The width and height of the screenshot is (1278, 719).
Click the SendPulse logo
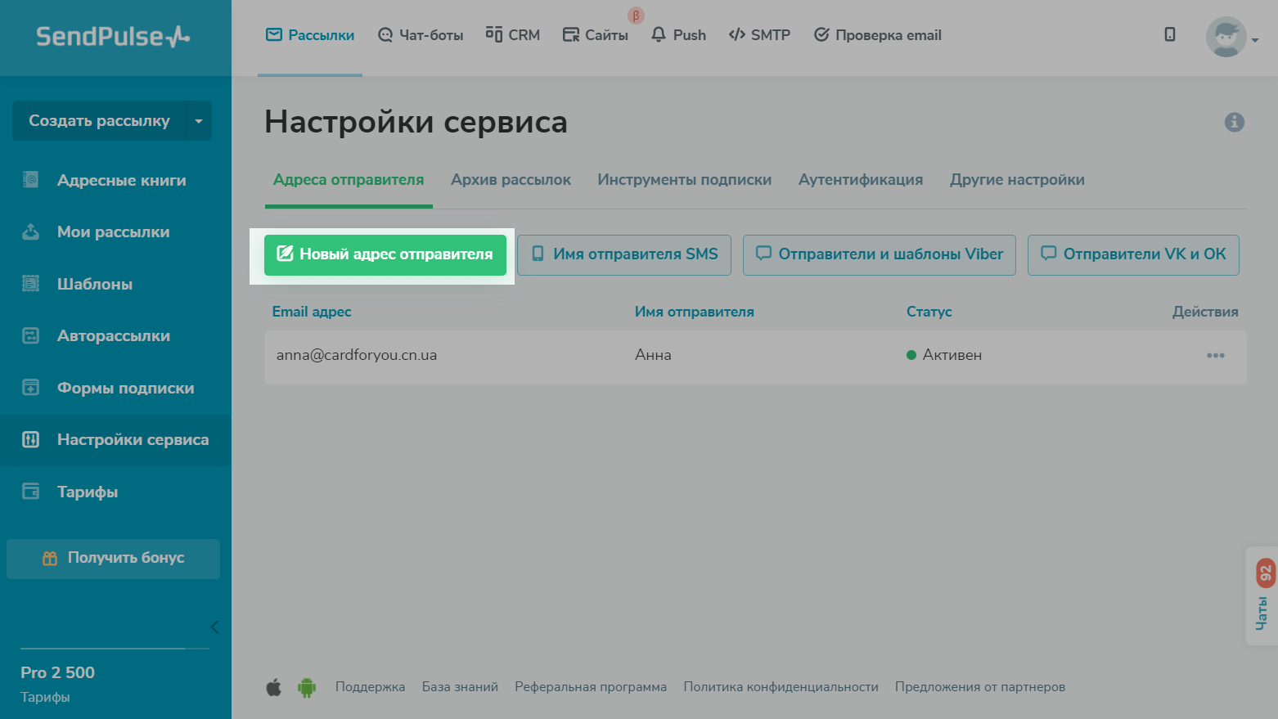[113, 37]
